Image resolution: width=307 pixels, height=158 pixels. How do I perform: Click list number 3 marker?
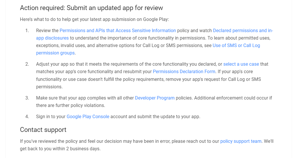pyautogui.click(x=27, y=98)
